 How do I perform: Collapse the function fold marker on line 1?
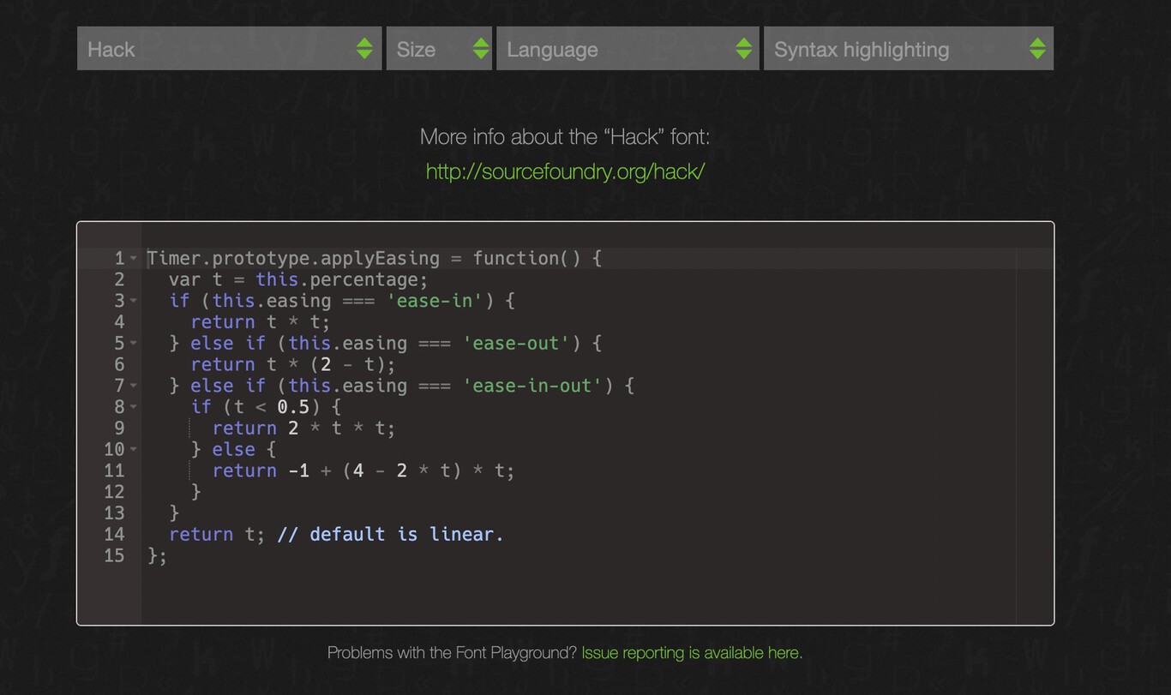pyautogui.click(x=134, y=258)
